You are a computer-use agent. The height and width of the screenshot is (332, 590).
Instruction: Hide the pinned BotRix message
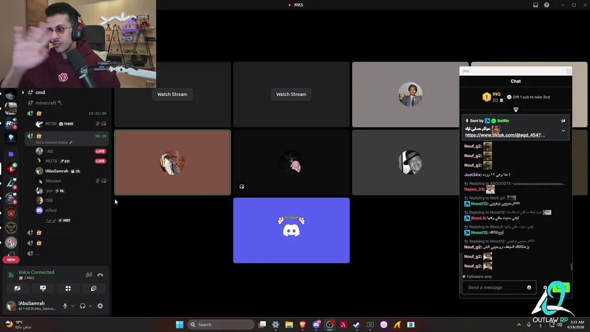pyautogui.click(x=563, y=121)
